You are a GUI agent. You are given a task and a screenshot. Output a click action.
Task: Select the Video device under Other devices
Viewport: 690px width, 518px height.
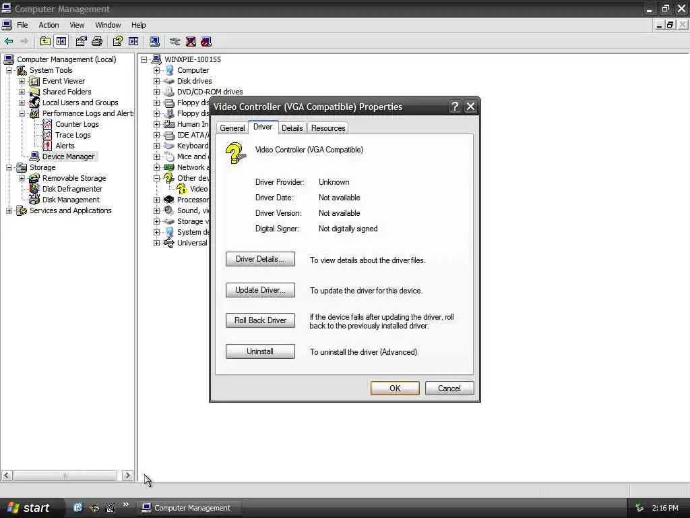(x=199, y=189)
